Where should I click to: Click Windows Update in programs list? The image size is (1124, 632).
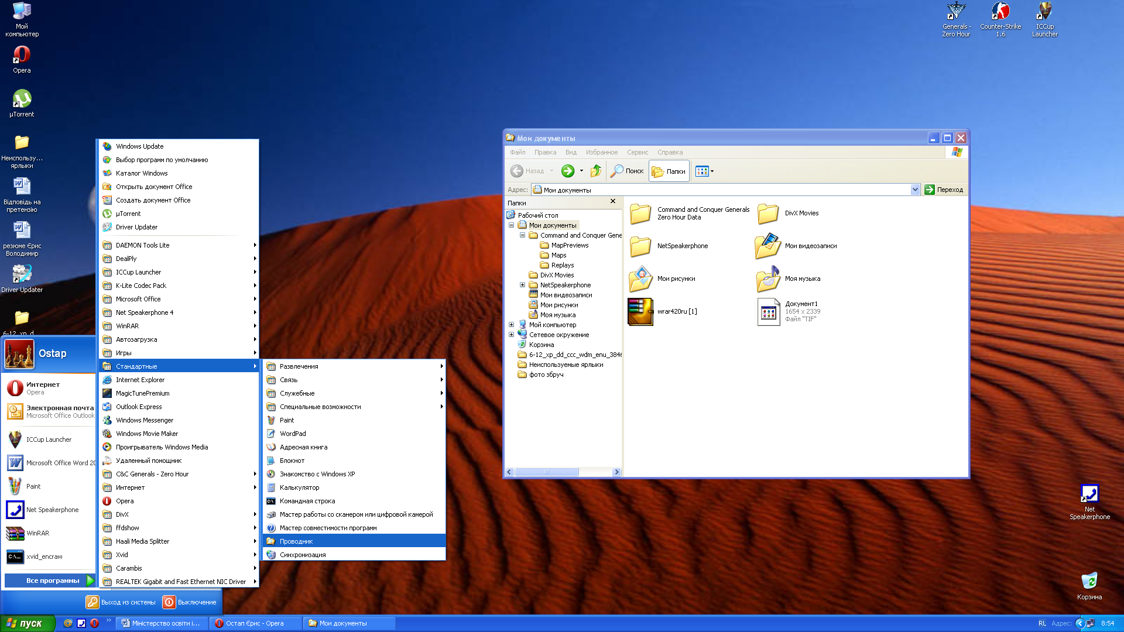(179, 146)
